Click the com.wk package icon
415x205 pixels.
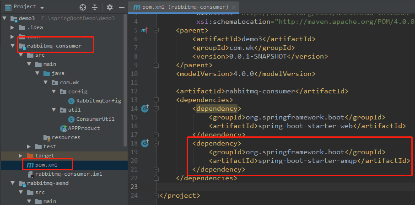pos(55,83)
